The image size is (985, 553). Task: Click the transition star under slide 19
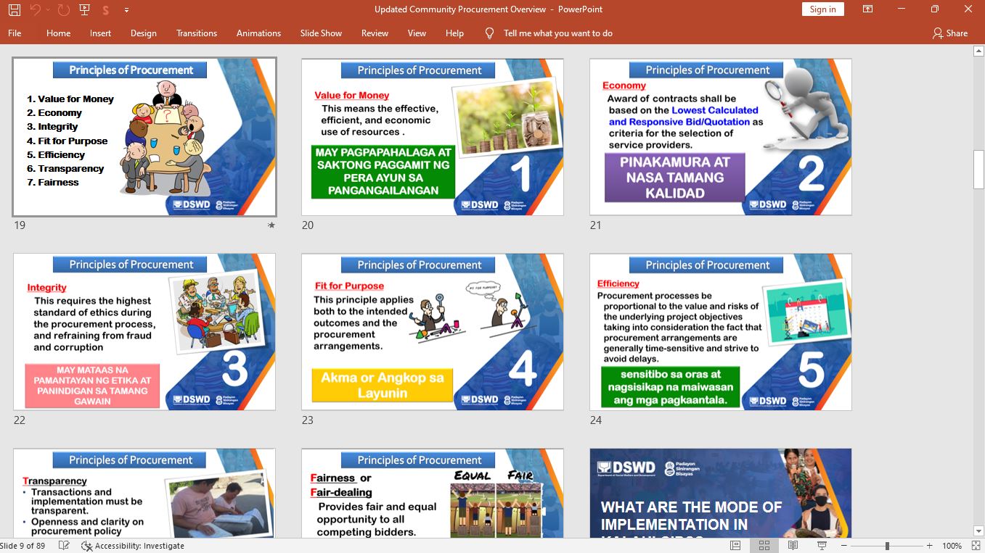[271, 225]
